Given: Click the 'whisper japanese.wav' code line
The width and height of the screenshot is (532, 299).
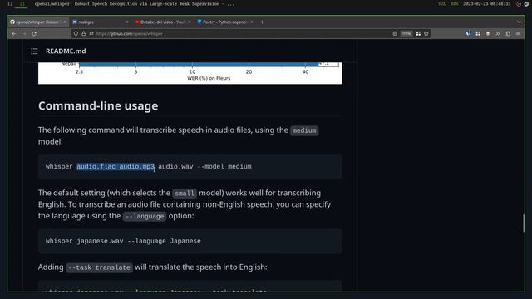Looking at the screenshot, I should click(123, 241).
